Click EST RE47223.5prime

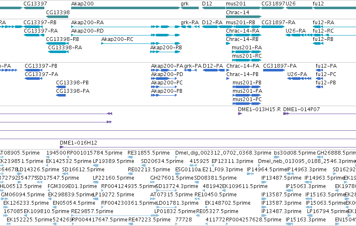click(x=149, y=220)
